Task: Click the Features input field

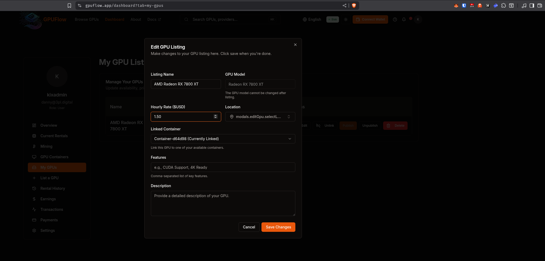Action: 223,167
